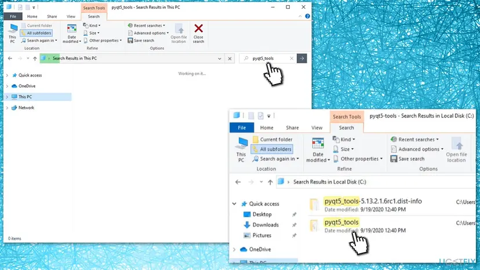Open File tab in back window
The width and height of the screenshot is (480, 270).
(13, 17)
